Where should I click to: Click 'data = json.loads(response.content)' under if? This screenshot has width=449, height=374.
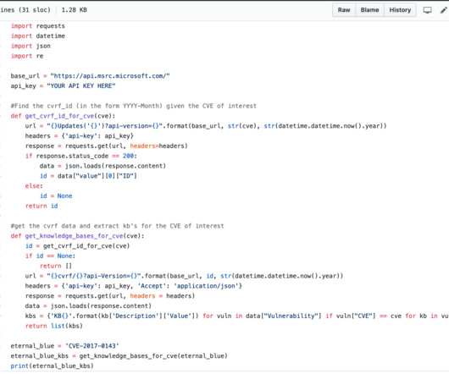103,166
